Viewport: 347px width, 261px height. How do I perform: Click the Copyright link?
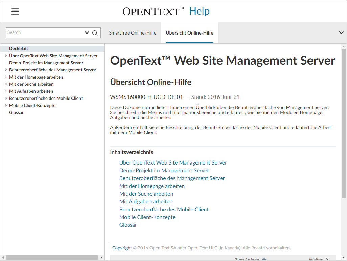click(122, 248)
